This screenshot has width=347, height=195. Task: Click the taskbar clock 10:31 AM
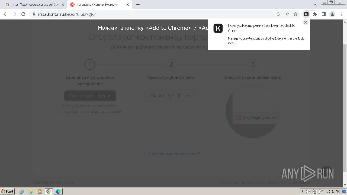coord(333,191)
